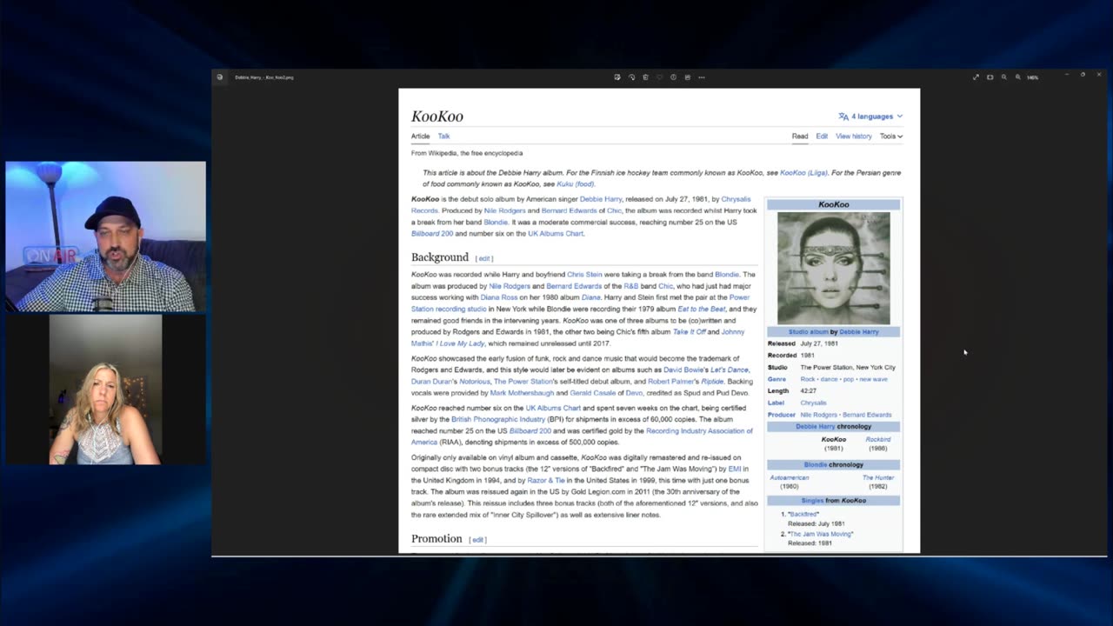This screenshot has height=626, width=1113.
Task: Open the Mark Mothersbaugh link
Action: click(x=521, y=393)
